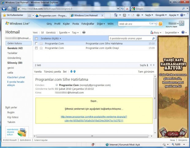Open the Posta menu item
The height and width of the screenshot is (148, 190).
76,24
